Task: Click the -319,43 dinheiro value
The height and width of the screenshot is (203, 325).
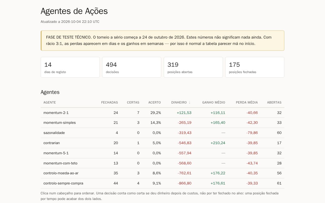Action: coord(185,133)
